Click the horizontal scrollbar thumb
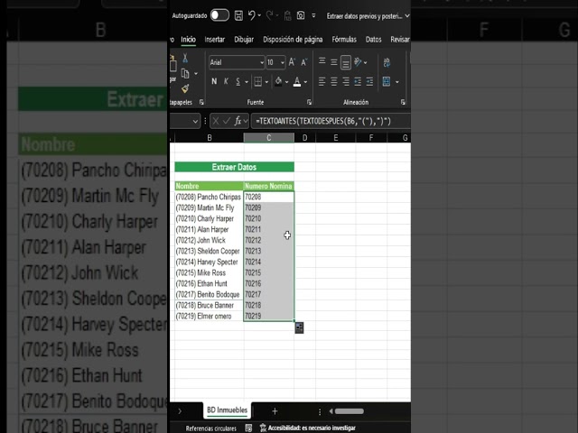Viewport: 578px width, 433px height. (x=350, y=411)
